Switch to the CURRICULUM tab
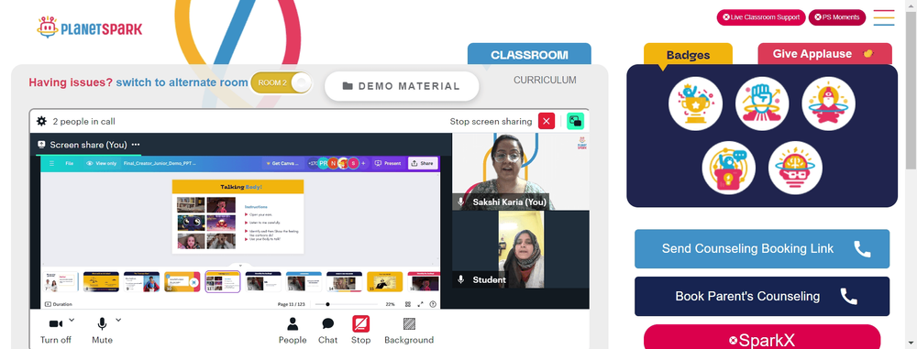 coord(545,80)
